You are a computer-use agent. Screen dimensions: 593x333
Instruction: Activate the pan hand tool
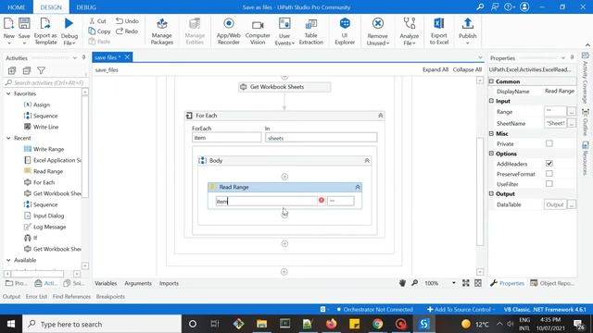(402, 283)
